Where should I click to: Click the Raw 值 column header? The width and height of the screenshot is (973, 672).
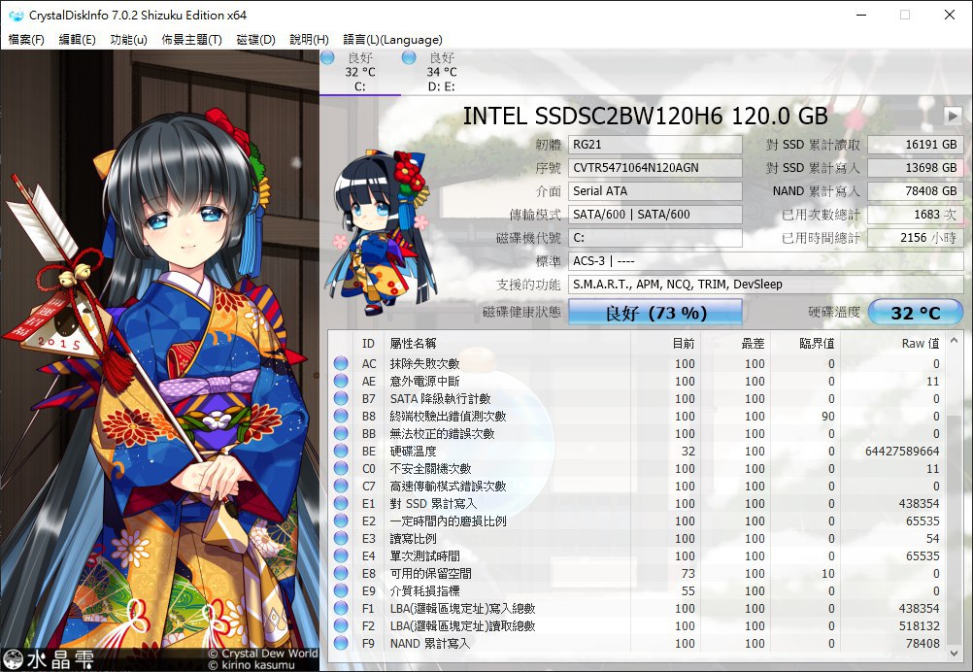[893, 343]
